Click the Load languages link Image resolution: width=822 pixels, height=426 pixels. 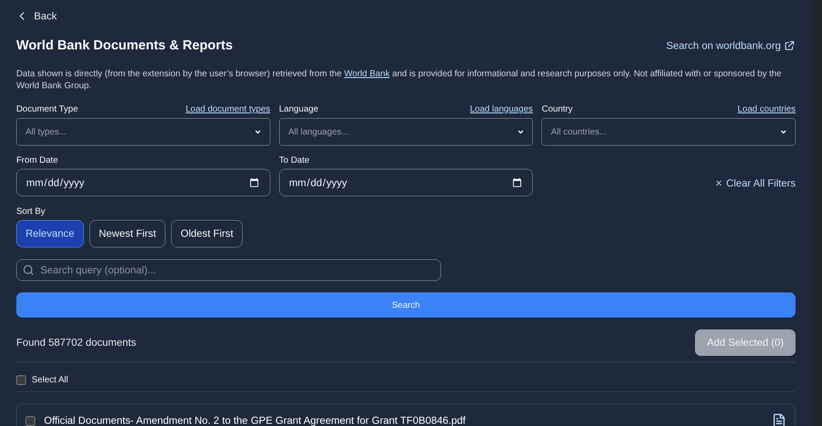501,109
